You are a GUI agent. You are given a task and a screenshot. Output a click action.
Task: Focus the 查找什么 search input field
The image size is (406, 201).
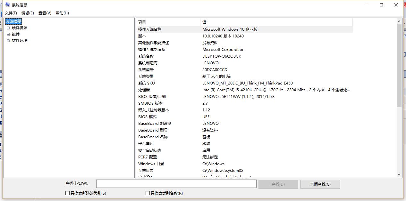pyautogui.click(x=176, y=184)
